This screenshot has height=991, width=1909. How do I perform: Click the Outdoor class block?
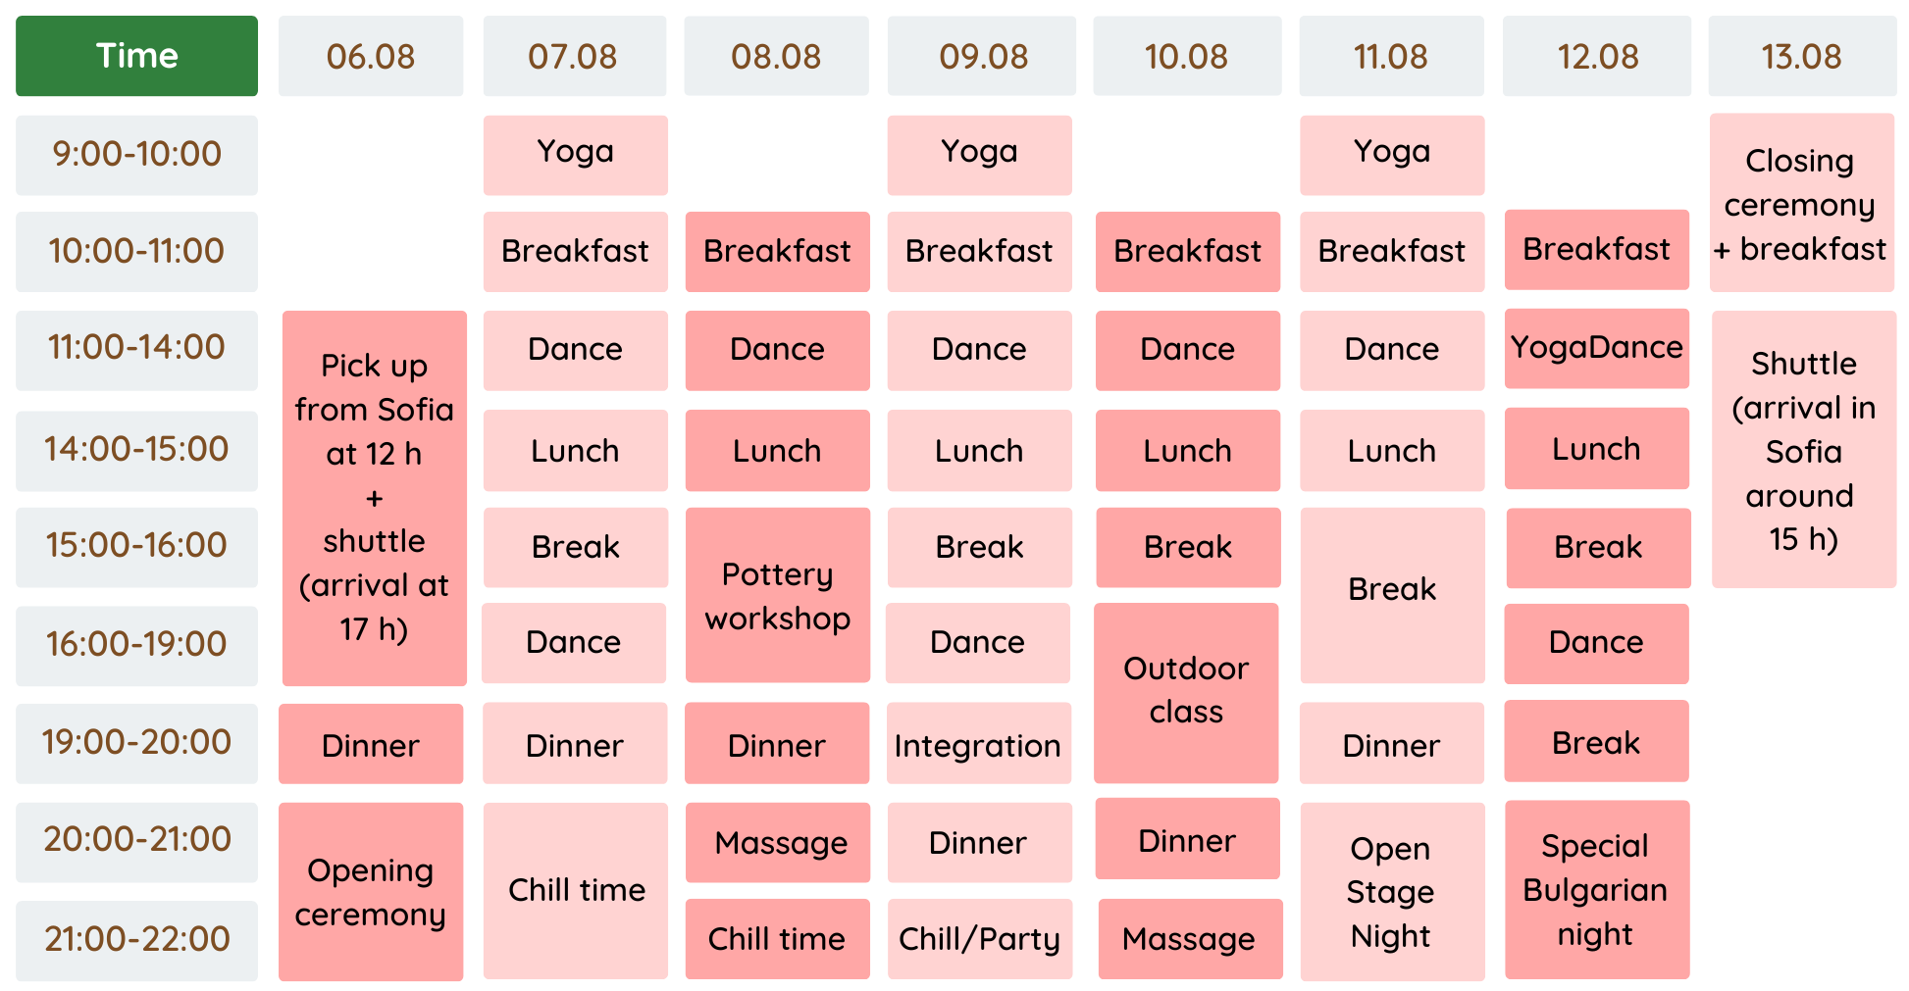1186,692
